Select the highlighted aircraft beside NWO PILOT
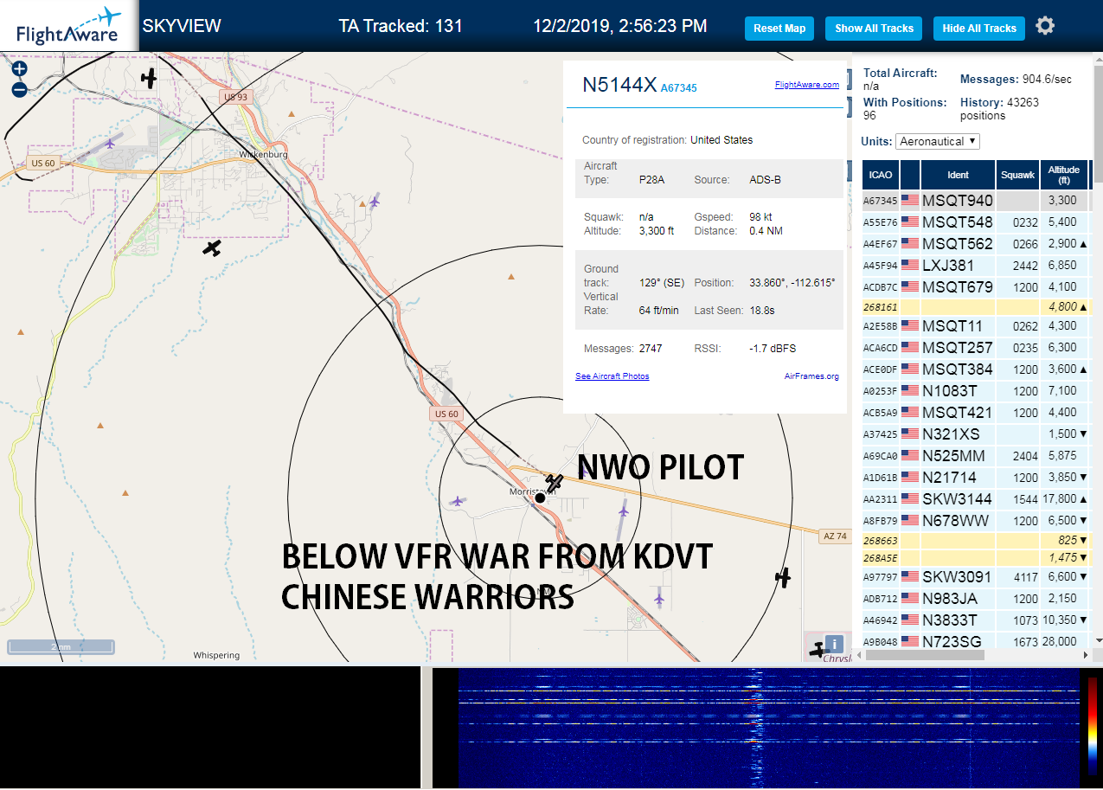The image size is (1103, 790). tap(555, 482)
